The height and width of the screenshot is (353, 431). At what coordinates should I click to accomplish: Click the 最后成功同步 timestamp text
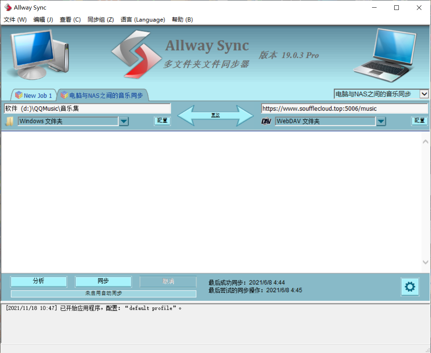click(x=247, y=283)
